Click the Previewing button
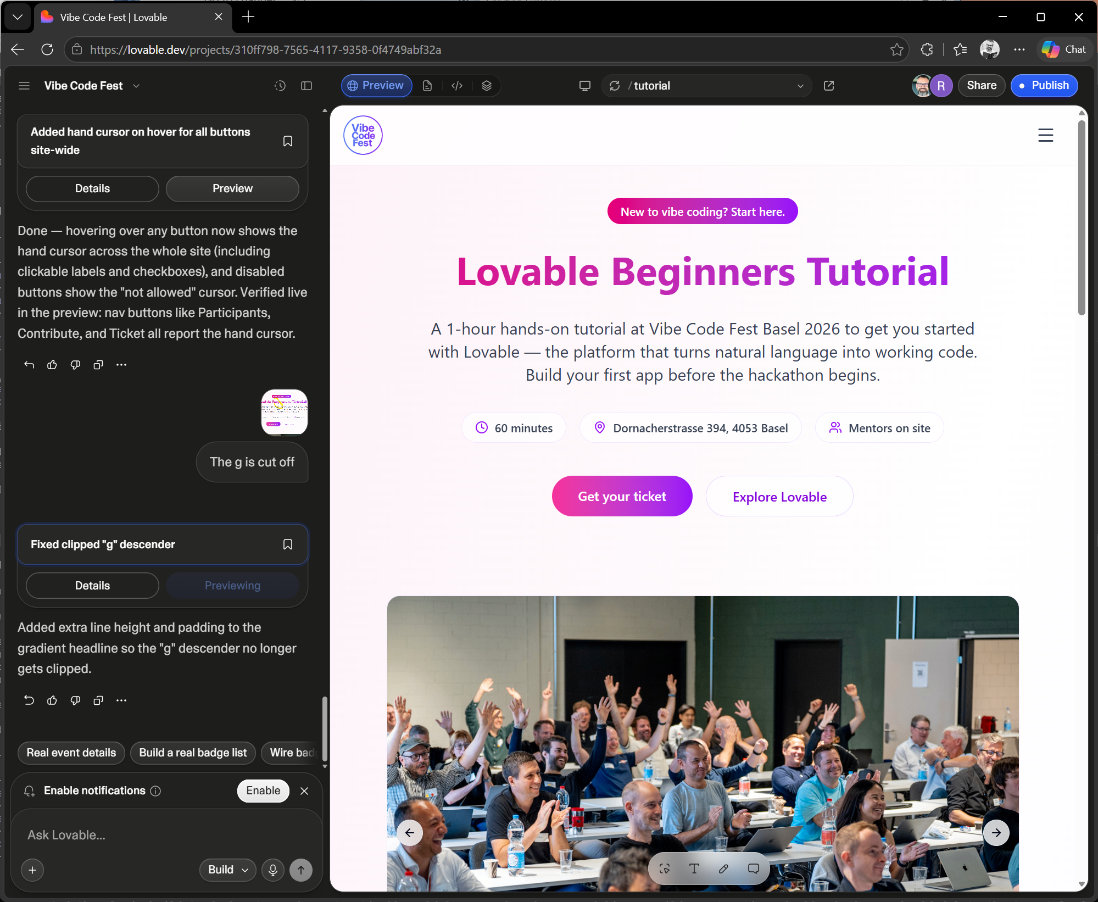The height and width of the screenshot is (902, 1098). (232, 586)
